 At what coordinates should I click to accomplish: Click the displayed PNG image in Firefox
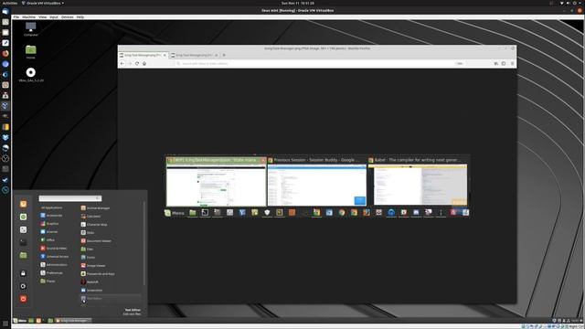click(x=317, y=186)
